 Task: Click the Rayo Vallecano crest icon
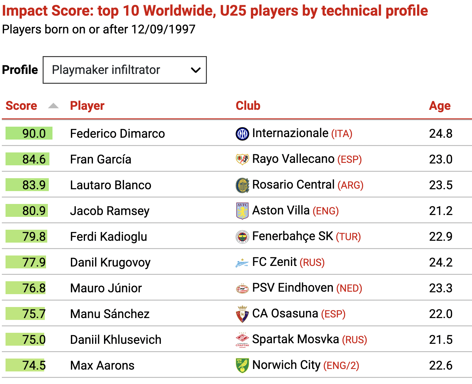coord(242,159)
